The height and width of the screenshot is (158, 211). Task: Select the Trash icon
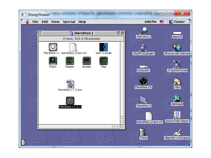[x=142, y=132]
